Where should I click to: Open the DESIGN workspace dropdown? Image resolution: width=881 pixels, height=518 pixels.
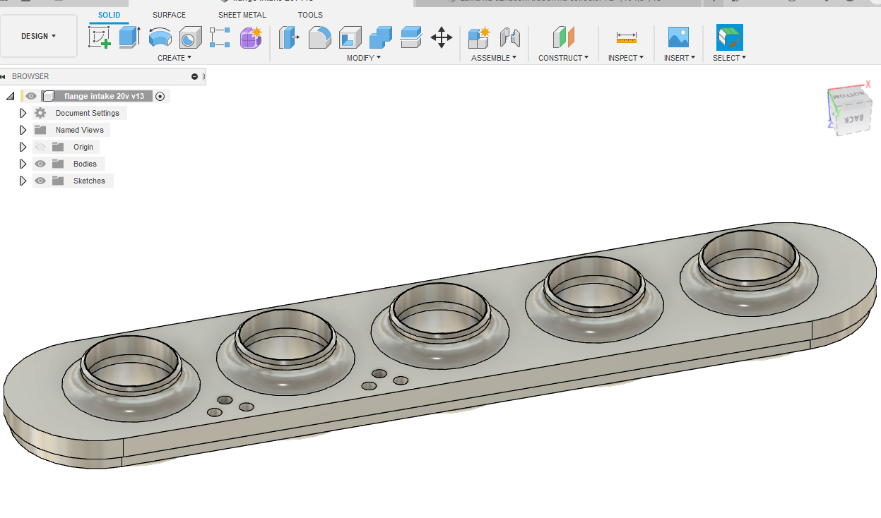pos(38,36)
